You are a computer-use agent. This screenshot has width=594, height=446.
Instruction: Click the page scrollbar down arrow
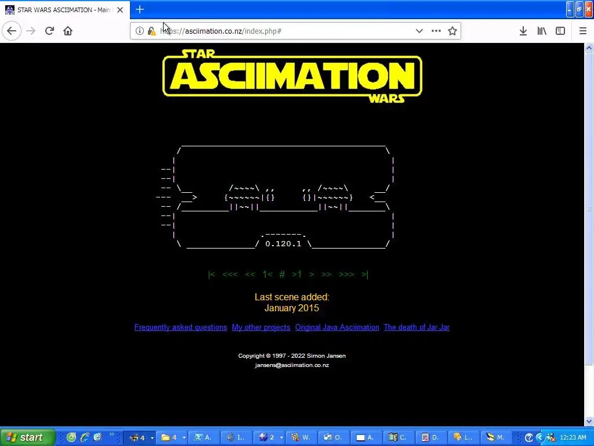[x=589, y=421]
